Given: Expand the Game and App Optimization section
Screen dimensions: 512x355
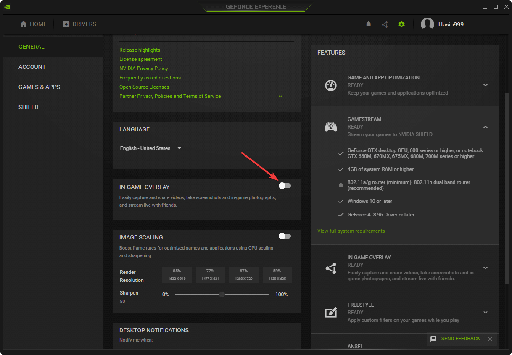Looking at the screenshot, I should 486,85.
